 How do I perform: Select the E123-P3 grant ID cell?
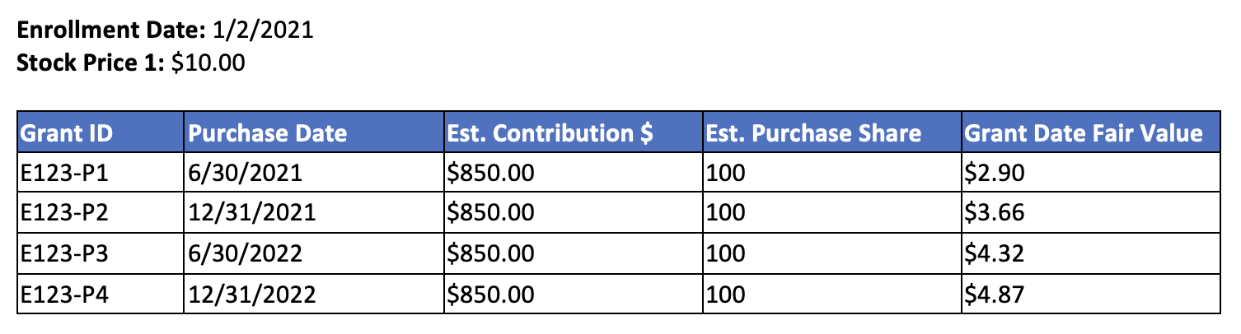pos(100,253)
